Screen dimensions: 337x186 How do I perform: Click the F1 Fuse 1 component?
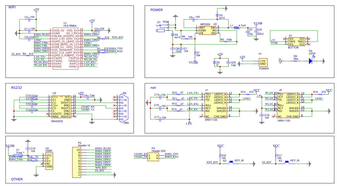tap(19, 155)
